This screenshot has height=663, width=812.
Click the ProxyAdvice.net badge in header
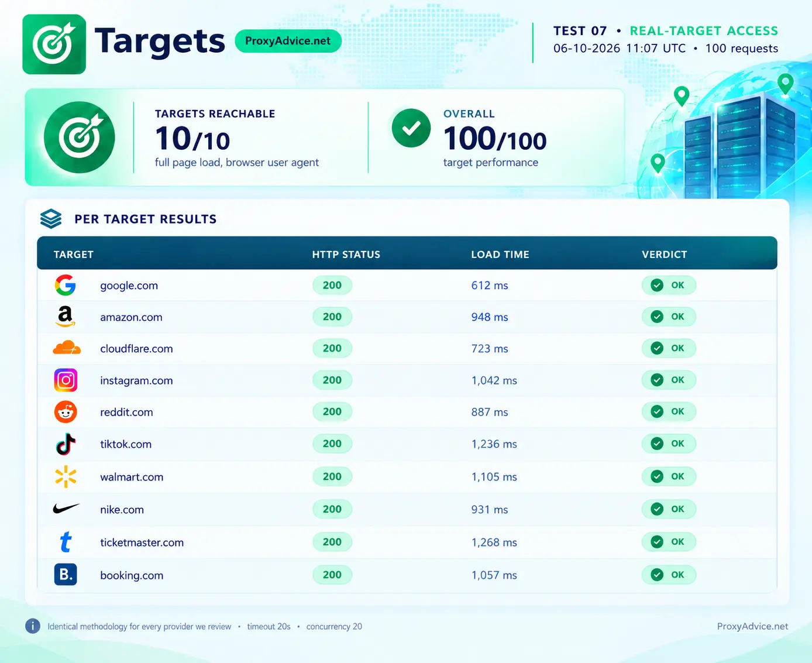point(288,41)
